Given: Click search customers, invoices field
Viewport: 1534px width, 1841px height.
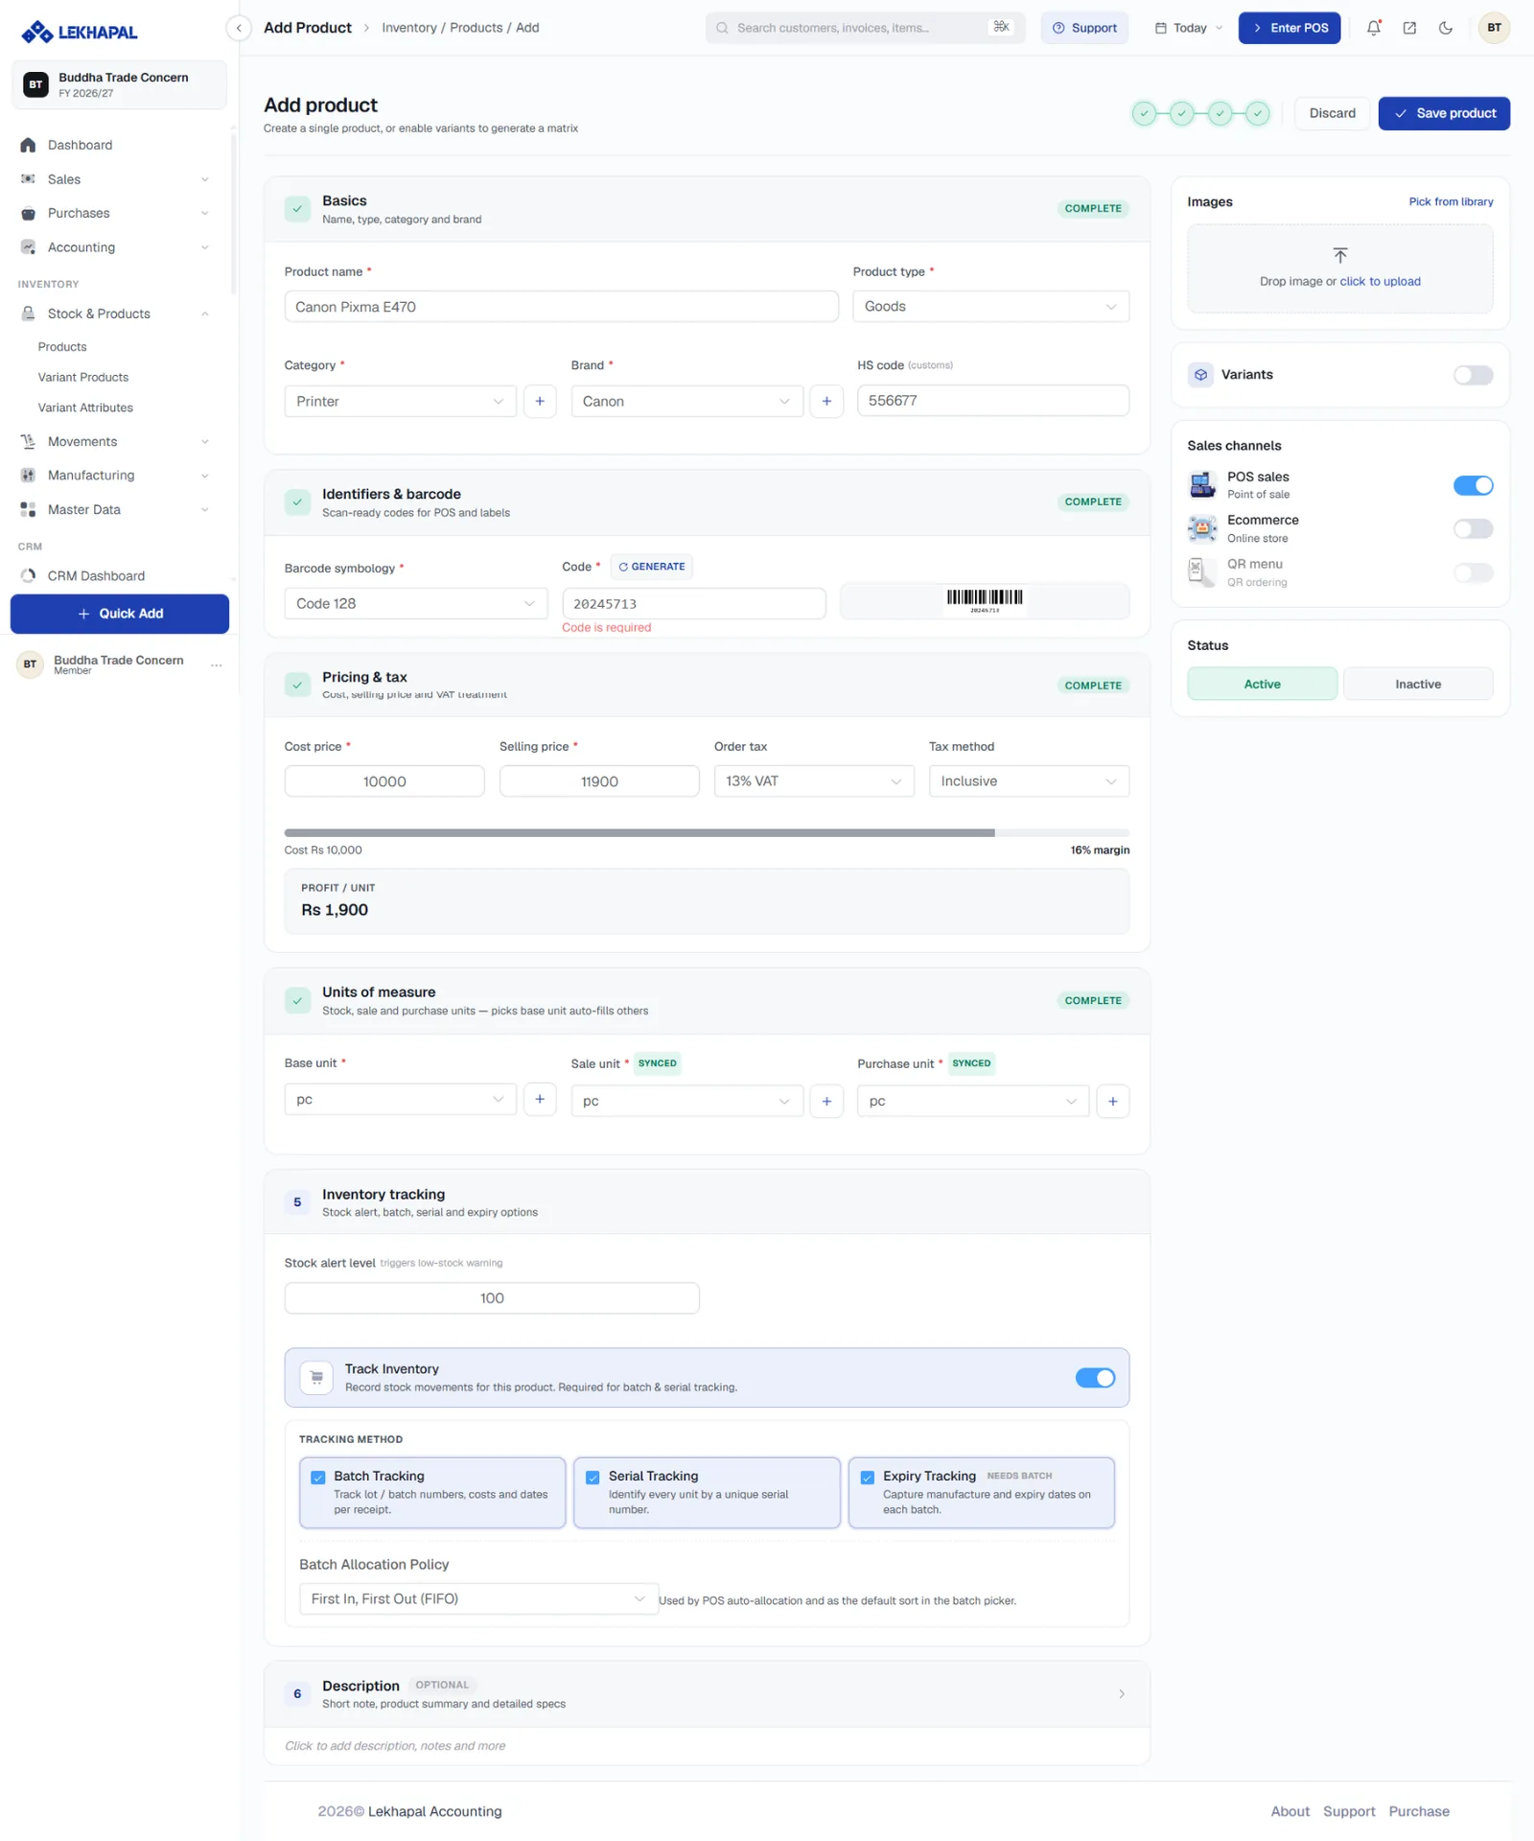Looking at the screenshot, I should pos(865,28).
